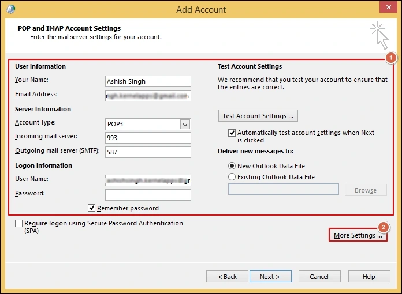Select the New Outlook Data File option
Viewport: 402px width, 294px height.
(x=232, y=166)
